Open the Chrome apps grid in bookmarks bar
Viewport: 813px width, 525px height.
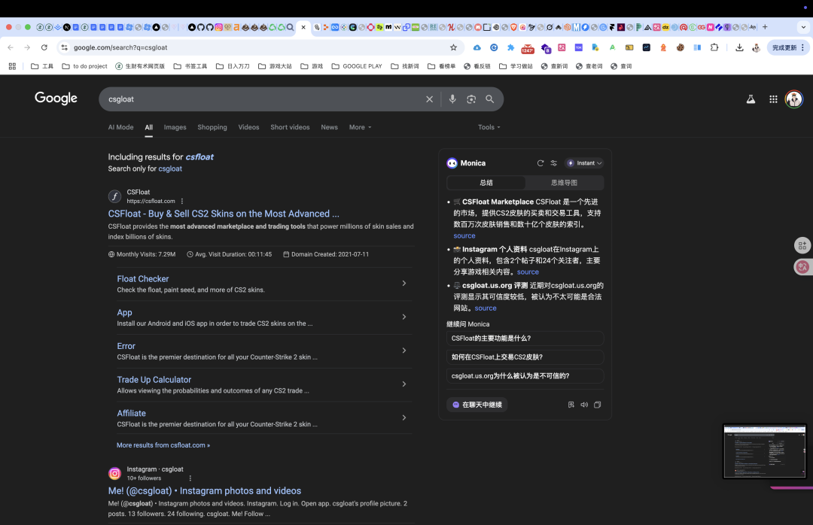tap(13, 66)
